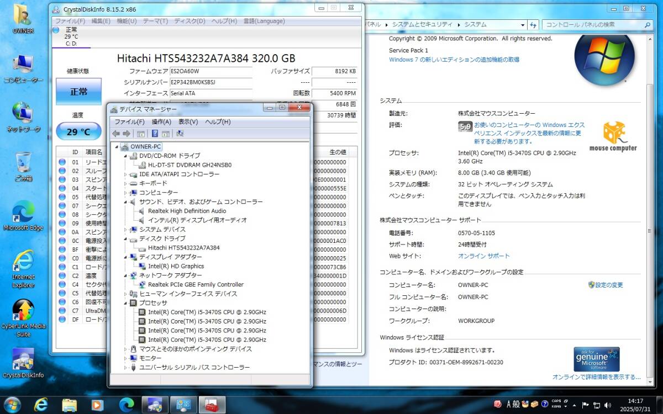Open ファイル(F) menu in Device Manager
Viewport: 663px width, 414px height.
(129, 121)
